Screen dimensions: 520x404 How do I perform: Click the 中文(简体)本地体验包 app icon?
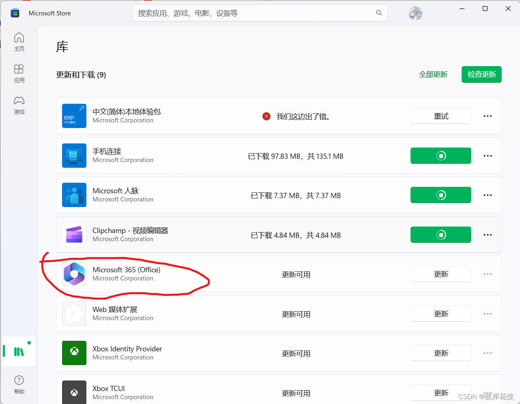pos(74,116)
